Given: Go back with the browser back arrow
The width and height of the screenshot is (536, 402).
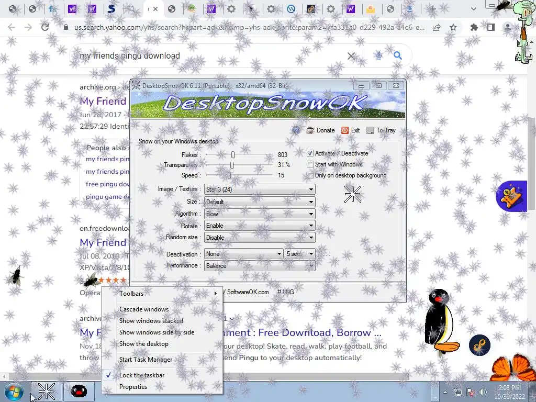Looking at the screenshot, I should pyautogui.click(x=12, y=27).
